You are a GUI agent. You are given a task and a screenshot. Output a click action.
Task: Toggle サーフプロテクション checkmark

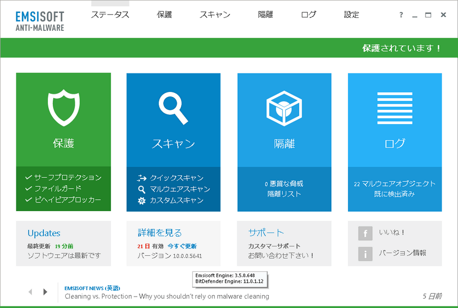click(28, 177)
